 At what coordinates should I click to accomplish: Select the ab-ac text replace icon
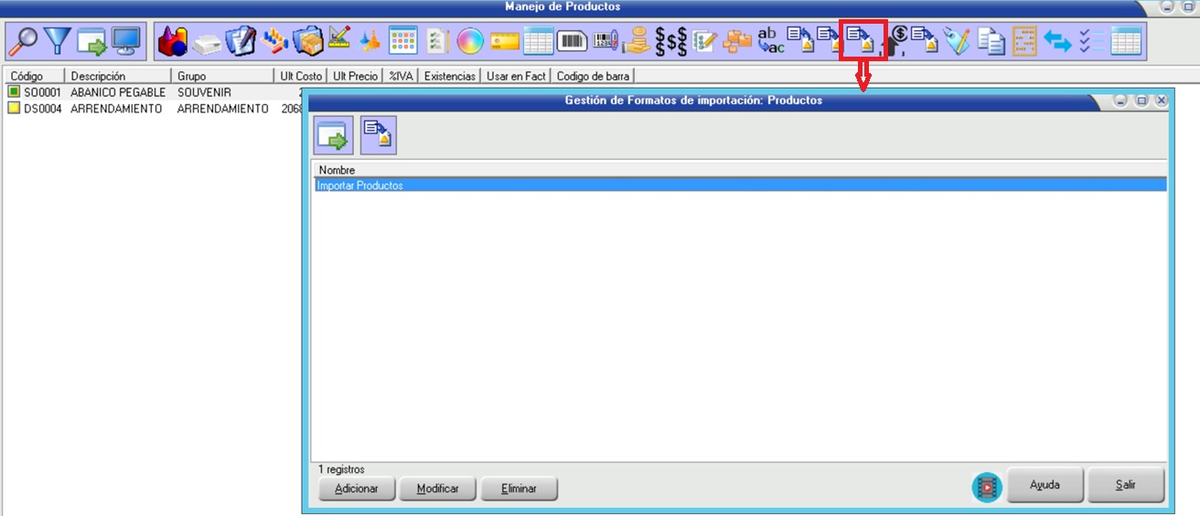click(x=770, y=41)
